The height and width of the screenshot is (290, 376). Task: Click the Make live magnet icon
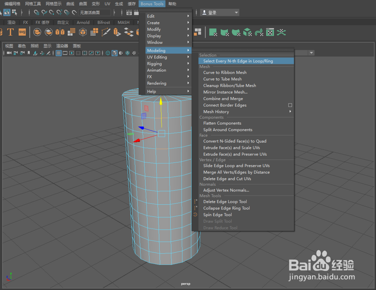point(74,12)
